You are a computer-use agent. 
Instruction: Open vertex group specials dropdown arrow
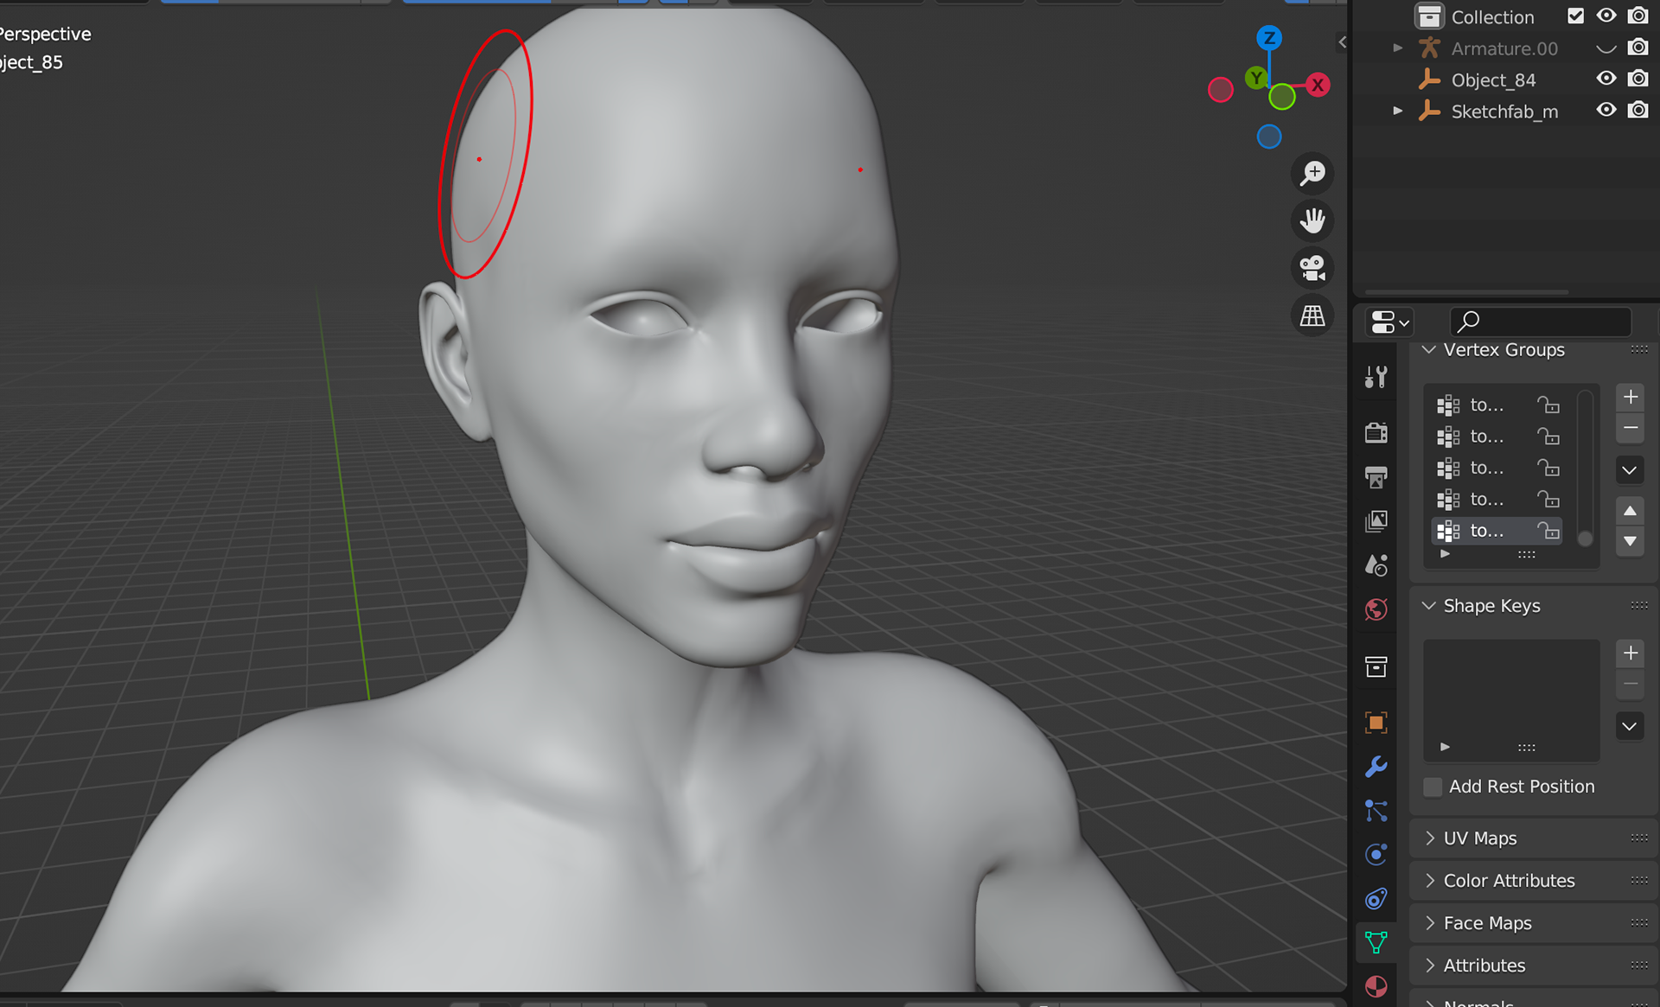tap(1630, 471)
